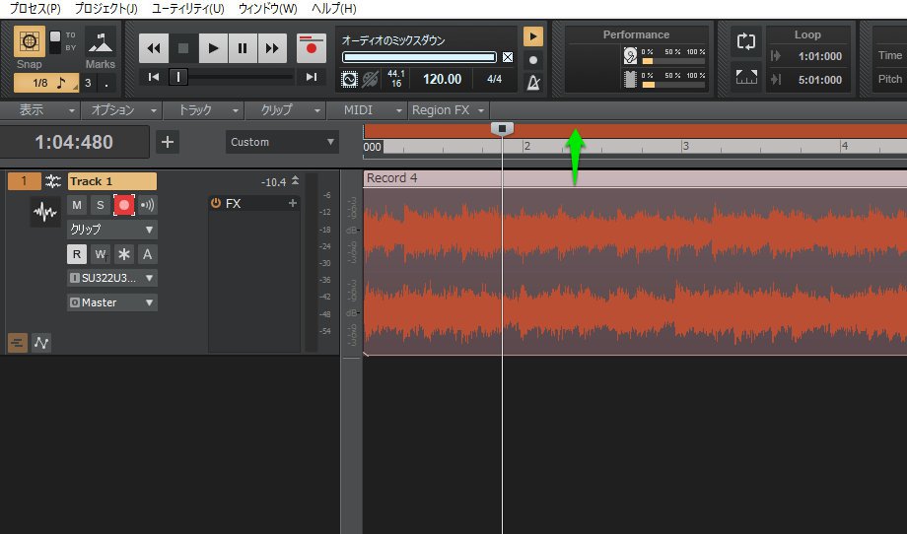Enable loop playback toggle
Screen dimensions: 907x534
point(746,42)
